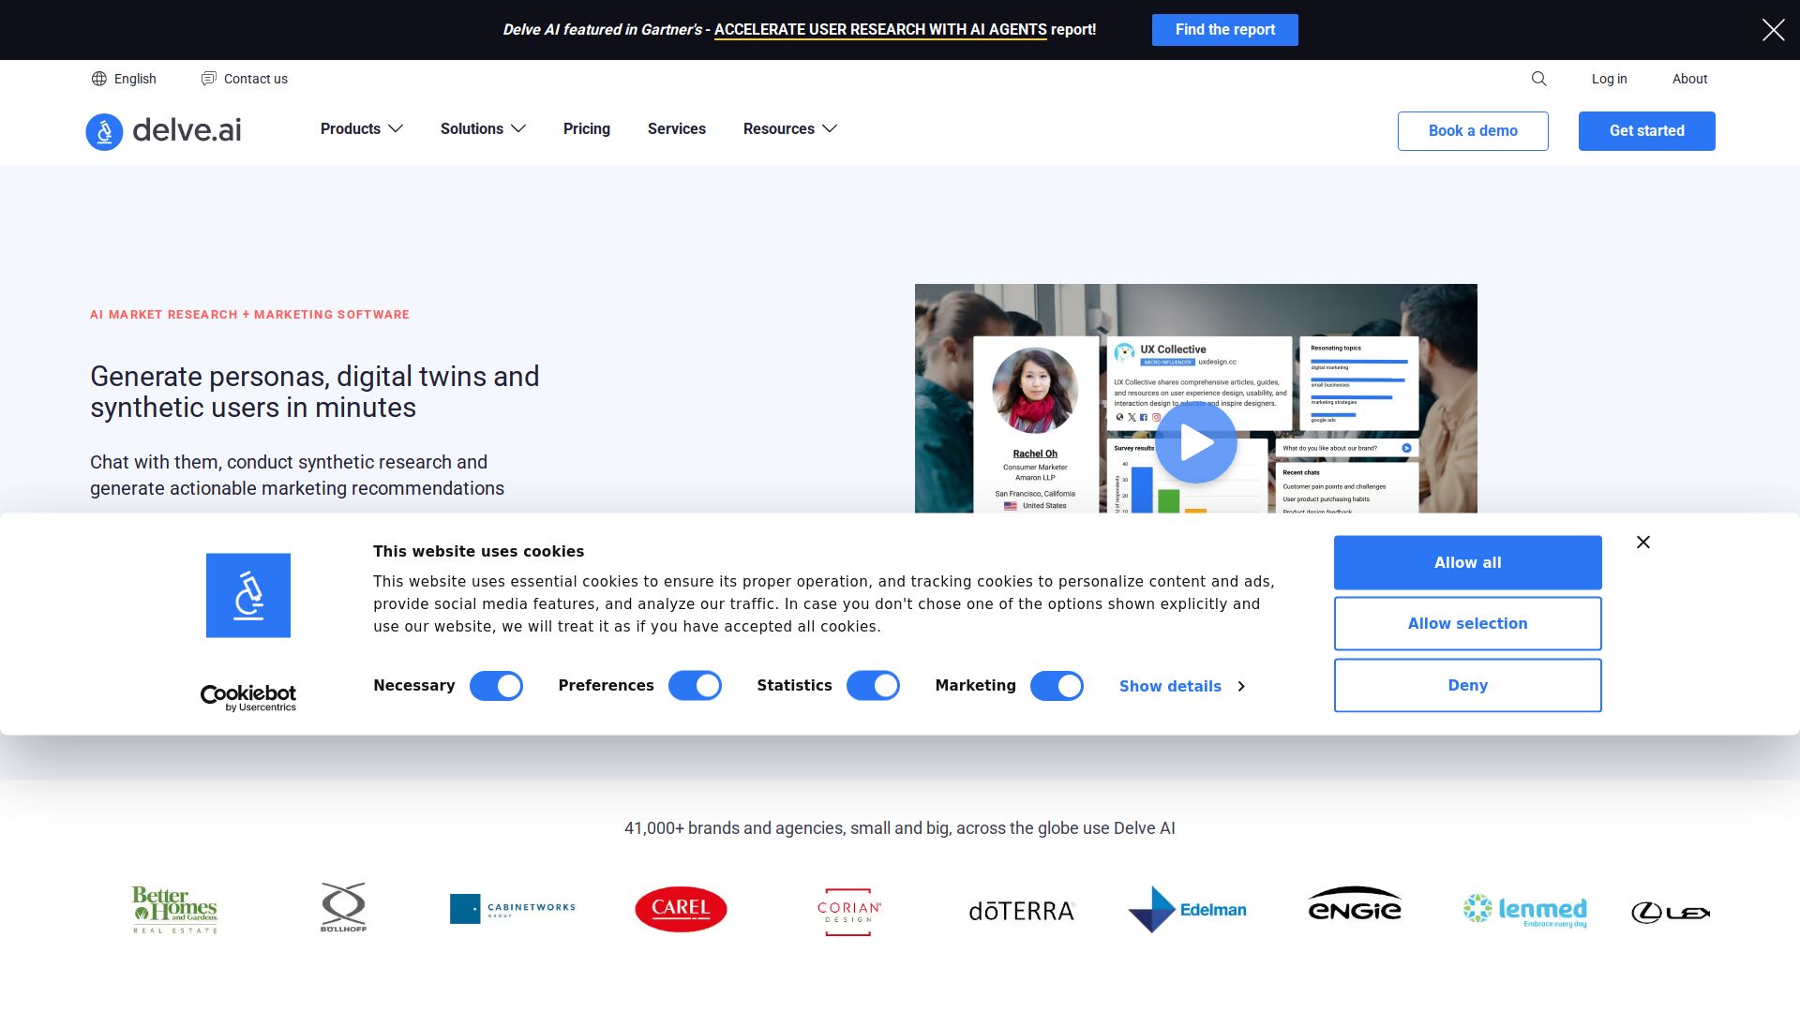Expand the Resources dropdown menu
The width and height of the screenshot is (1800, 1012).
pos(789,128)
